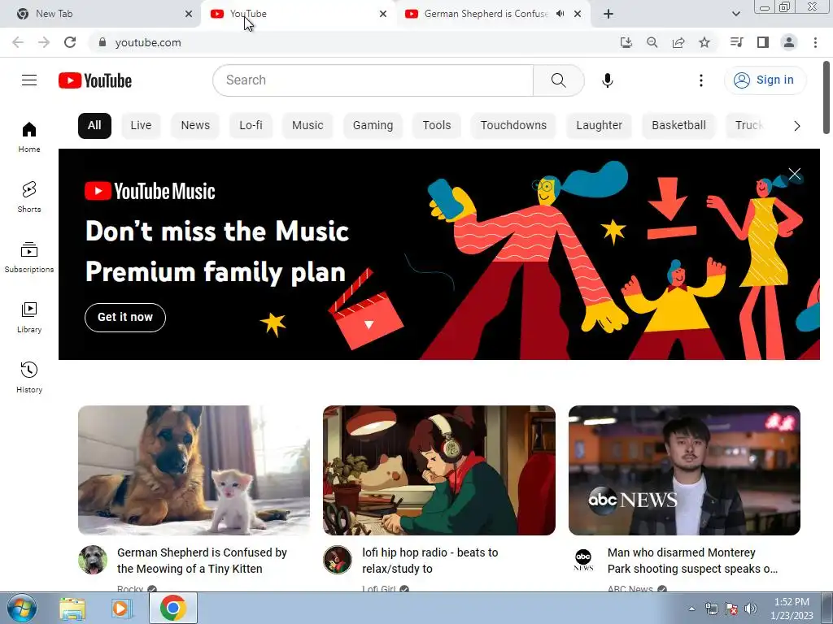833x624 pixels.
Task: Show more category chips with right arrow
Action: pos(797,126)
